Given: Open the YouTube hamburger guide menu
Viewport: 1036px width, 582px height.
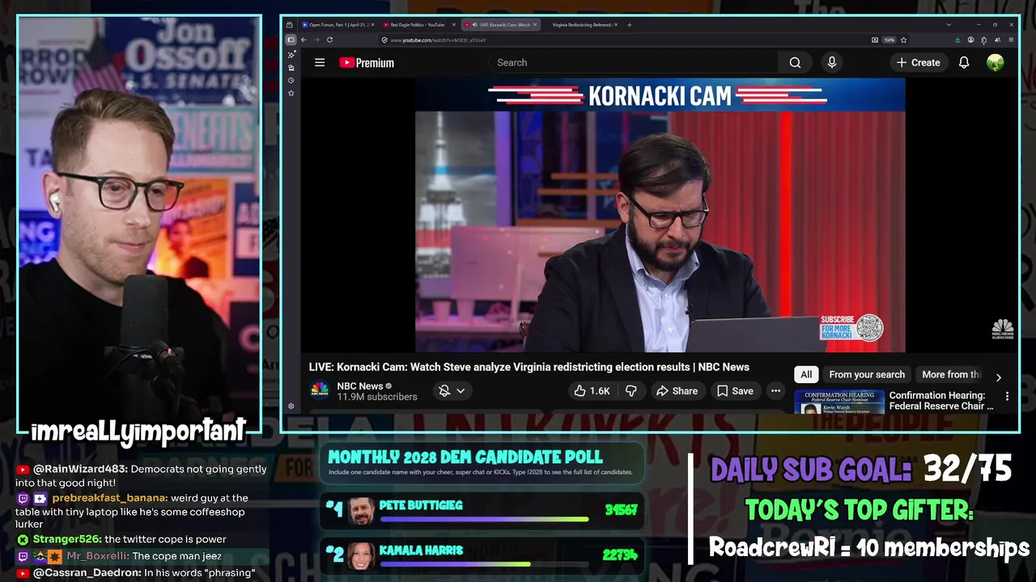Looking at the screenshot, I should [320, 62].
